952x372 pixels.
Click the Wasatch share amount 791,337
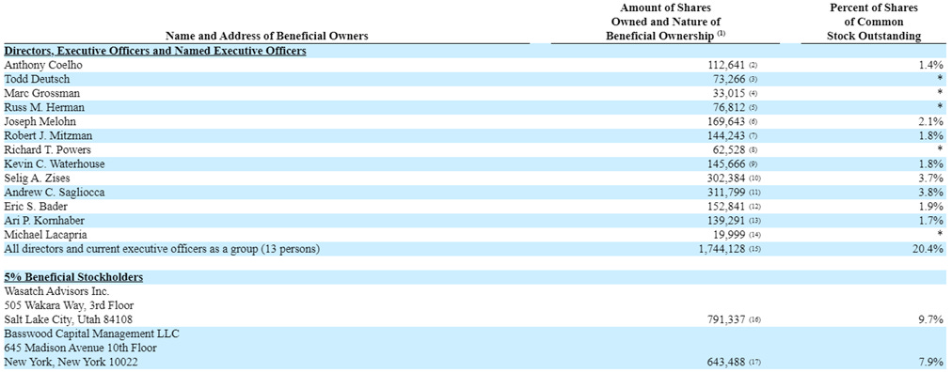point(727,319)
